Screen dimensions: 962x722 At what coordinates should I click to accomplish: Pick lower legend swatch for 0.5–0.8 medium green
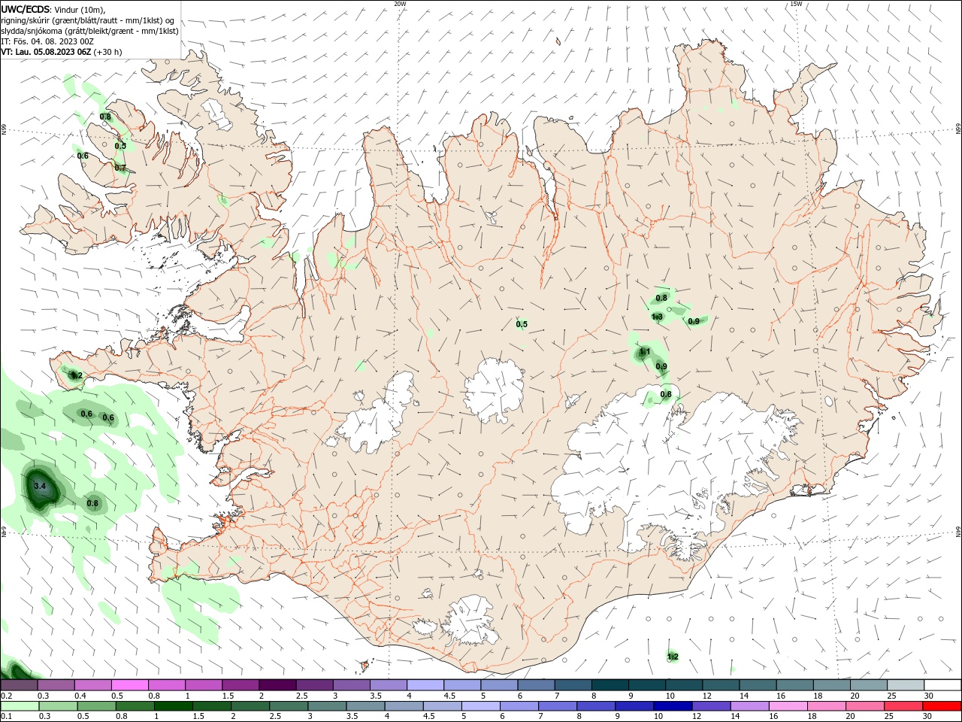[x=96, y=705]
